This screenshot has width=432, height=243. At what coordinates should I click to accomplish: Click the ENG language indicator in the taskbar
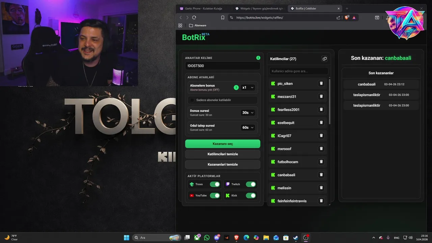397,238
